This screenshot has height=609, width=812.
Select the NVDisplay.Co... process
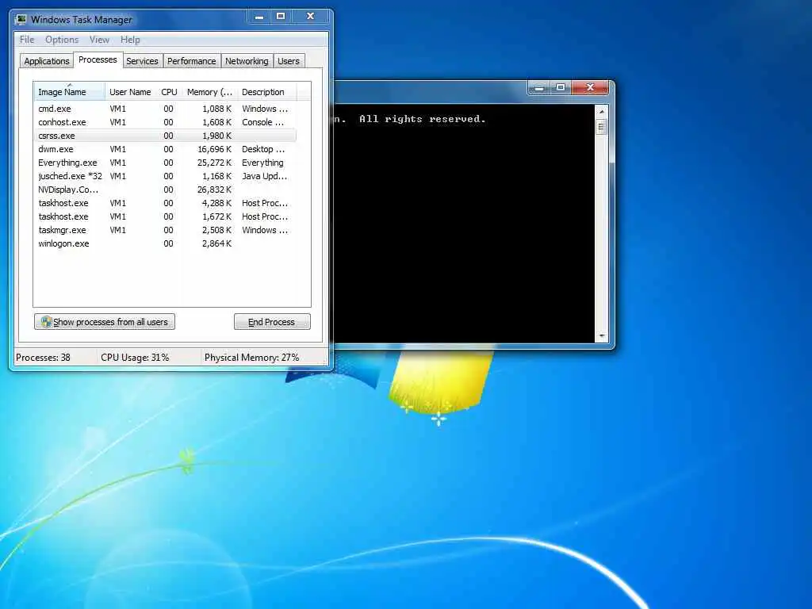pos(165,190)
